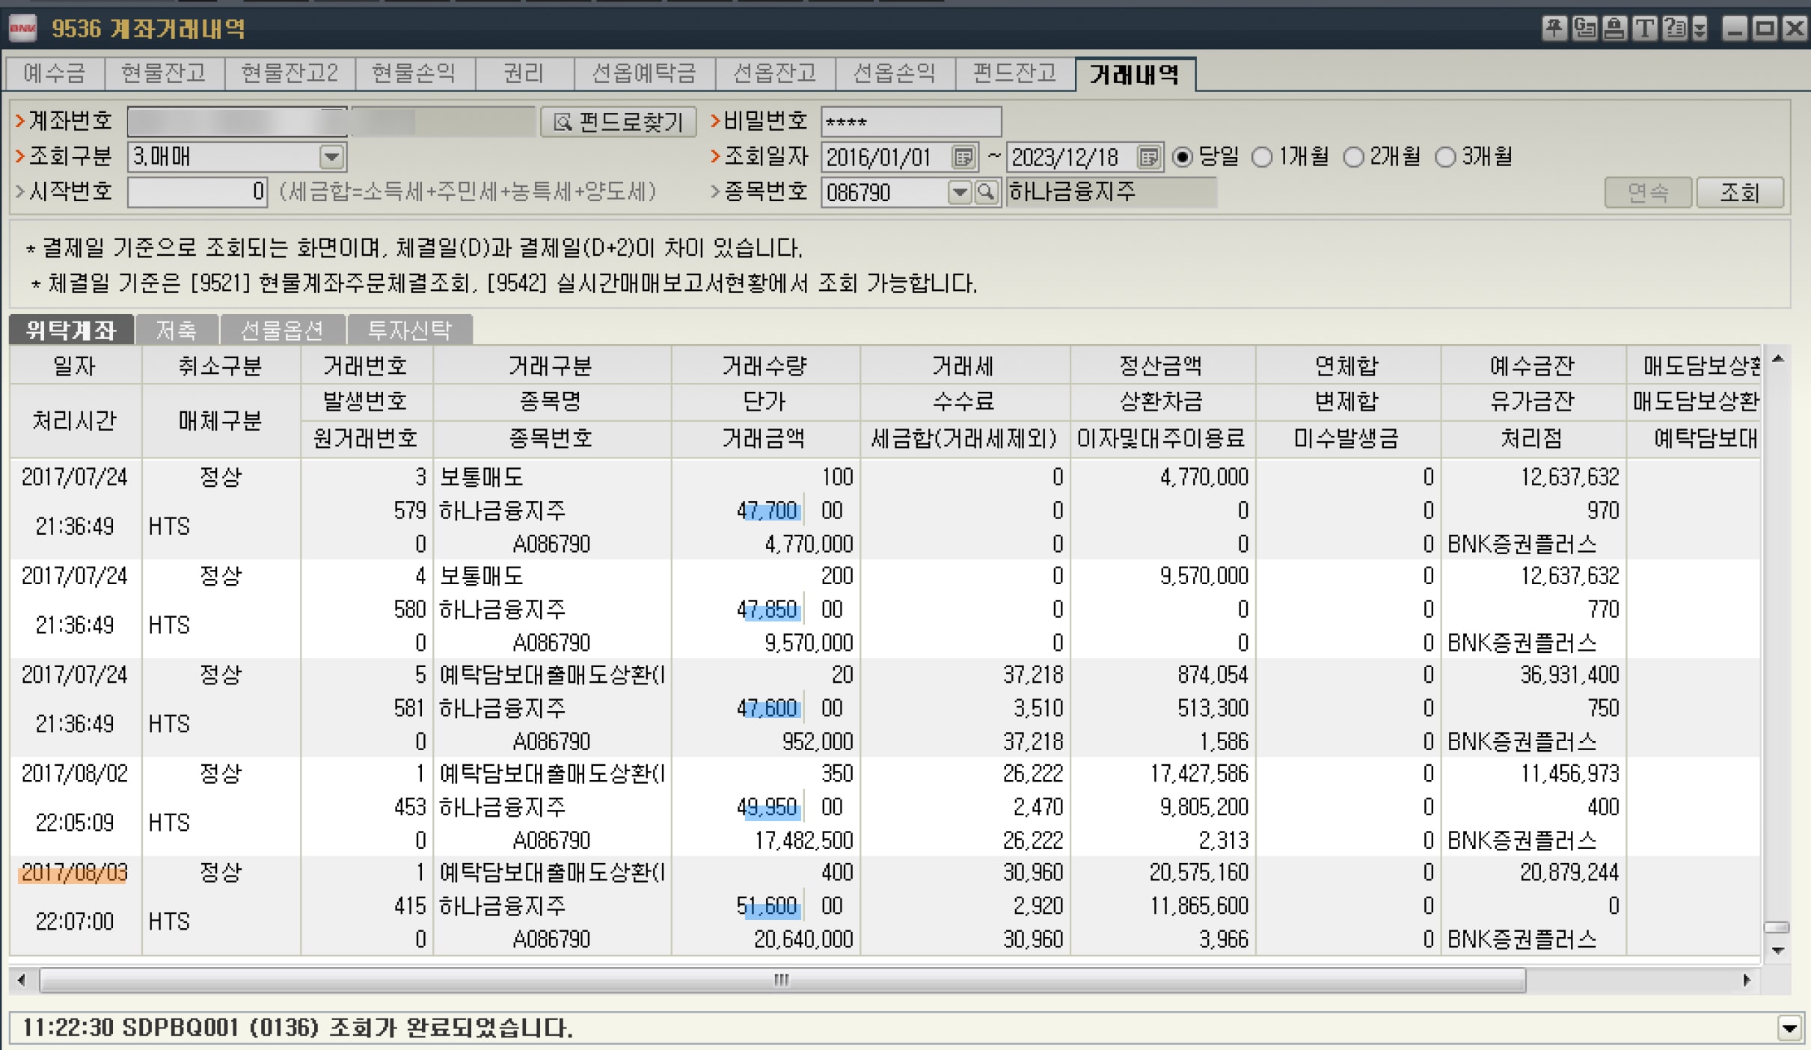The image size is (1811, 1050).
Task: Click the 거래구분 column header
Action: pos(551,366)
